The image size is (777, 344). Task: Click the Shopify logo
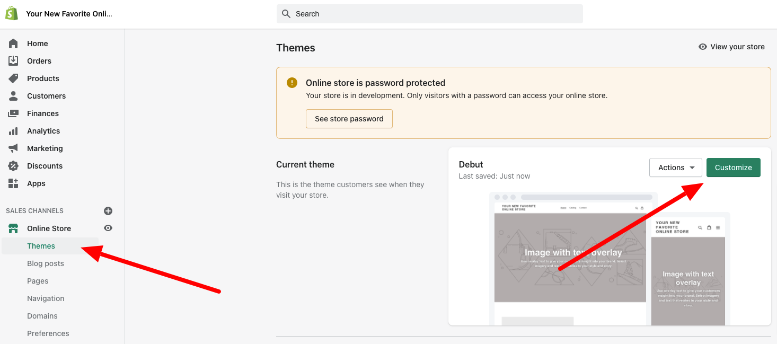coord(12,12)
